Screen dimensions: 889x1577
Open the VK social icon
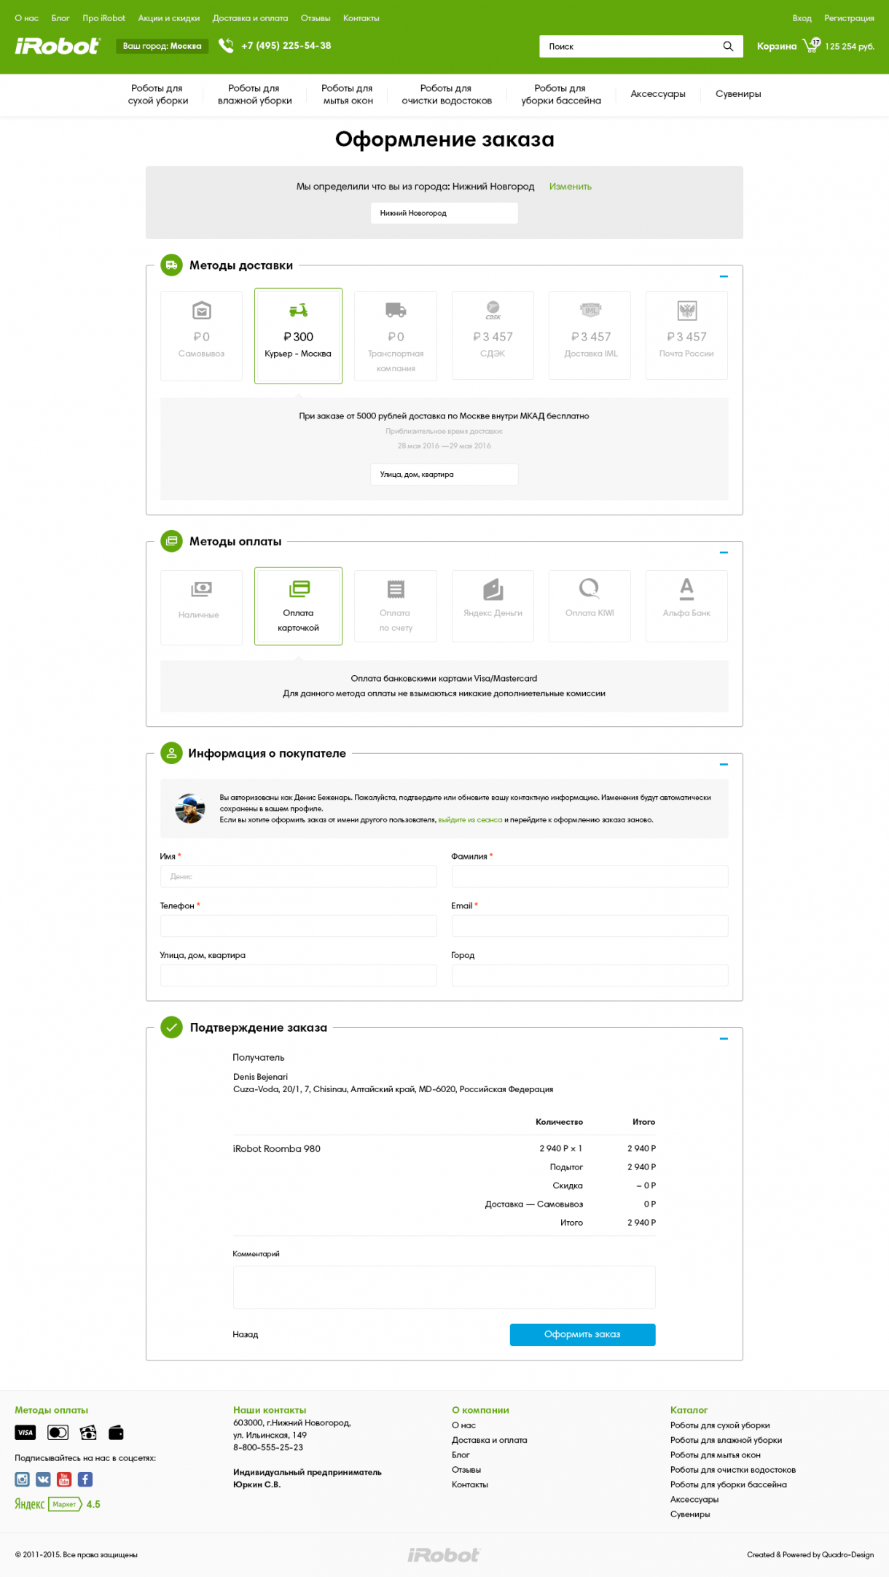(x=44, y=1479)
